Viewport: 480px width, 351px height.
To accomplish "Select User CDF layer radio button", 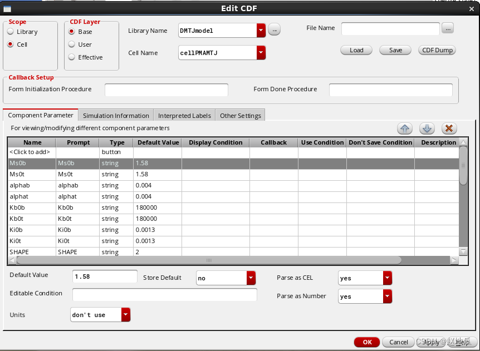I will (x=71, y=45).
